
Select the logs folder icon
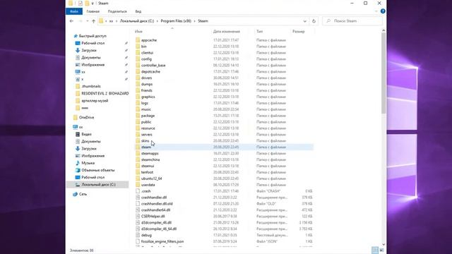[138, 103]
